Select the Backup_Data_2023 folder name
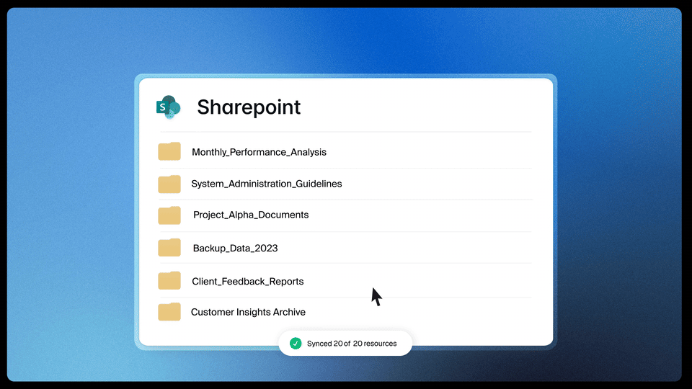692x389 pixels. coord(235,249)
